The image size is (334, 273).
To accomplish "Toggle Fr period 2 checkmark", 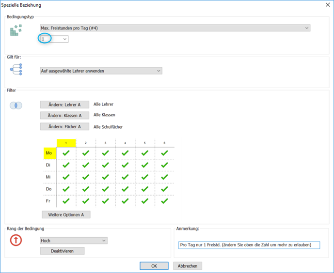I will (x=86, y=201).
